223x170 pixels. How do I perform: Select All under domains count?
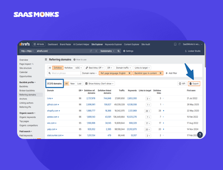pyautogui.click(x=66, y=84)
